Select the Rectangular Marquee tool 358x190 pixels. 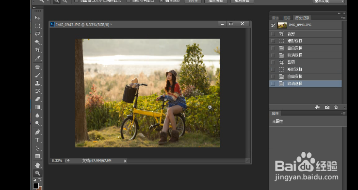coord(37,26)
